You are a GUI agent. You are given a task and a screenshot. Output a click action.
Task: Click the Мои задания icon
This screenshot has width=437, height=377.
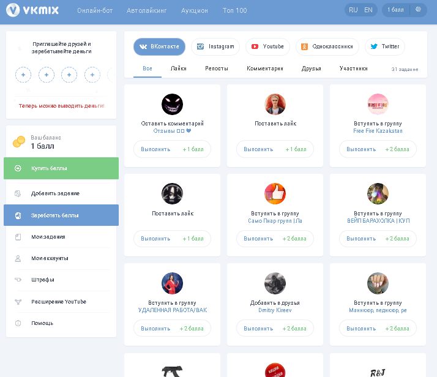pyautogui.click(x=18, y=237)
